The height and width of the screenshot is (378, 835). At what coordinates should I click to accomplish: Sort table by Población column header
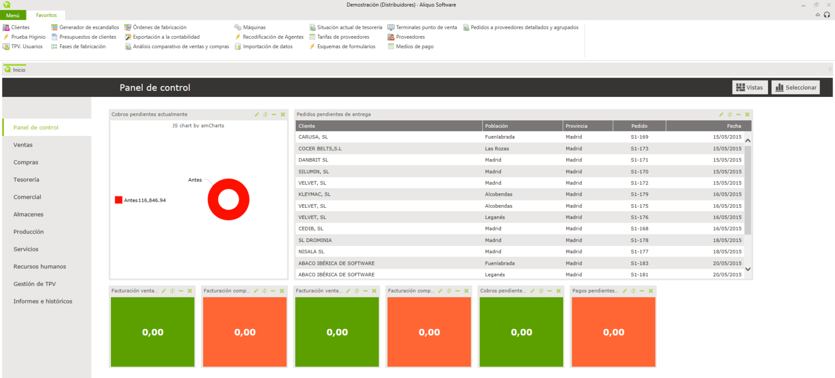tap(522, 126)
